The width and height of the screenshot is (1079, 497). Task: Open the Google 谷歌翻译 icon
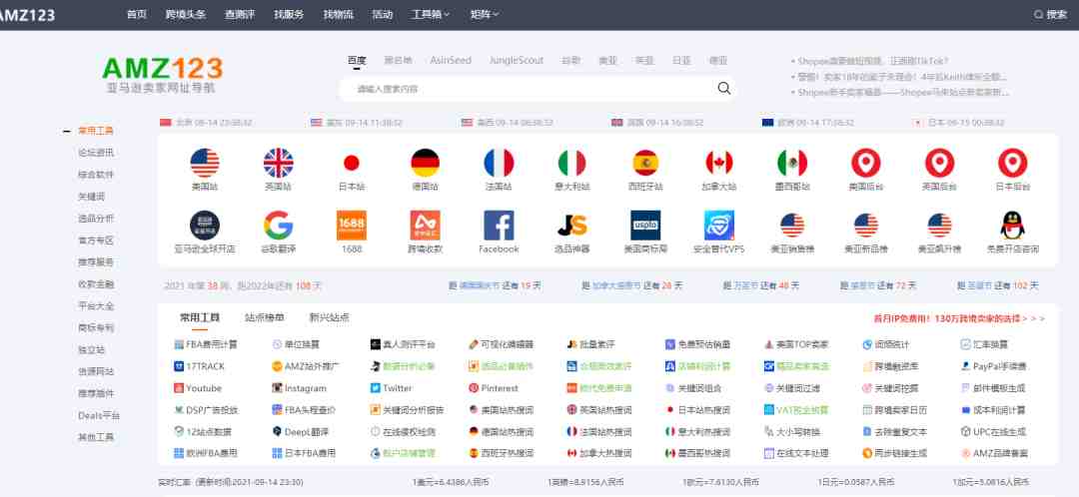pyautogui.click(x=278, y=225)
